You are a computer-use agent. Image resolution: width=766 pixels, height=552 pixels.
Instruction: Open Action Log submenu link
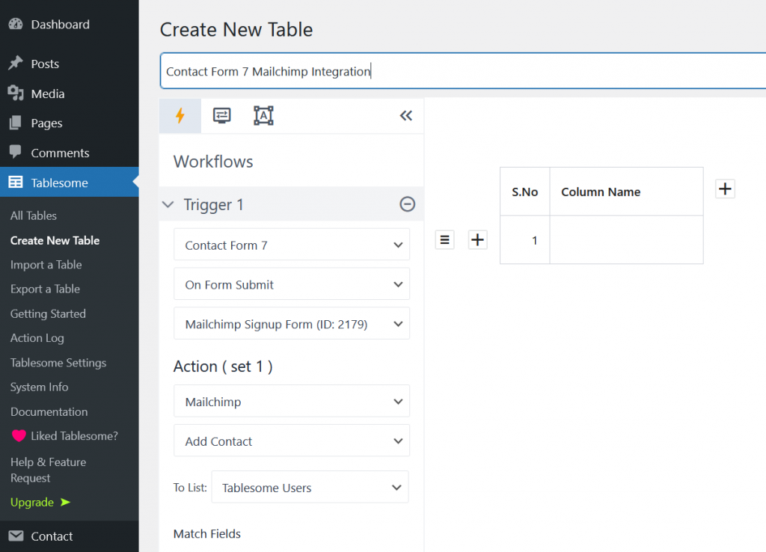pyautogui.click(x=37, y=338)
